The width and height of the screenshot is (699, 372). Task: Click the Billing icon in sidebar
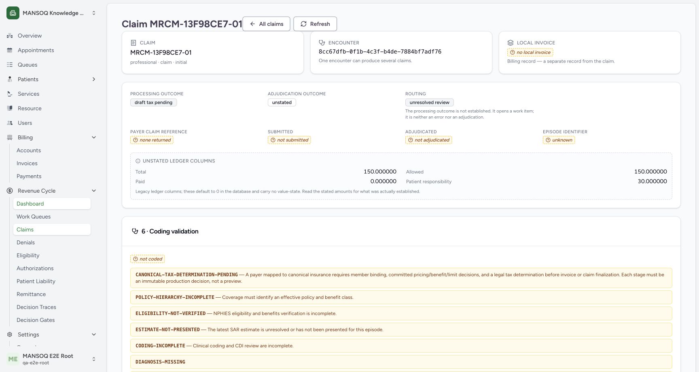coord(10,137)
